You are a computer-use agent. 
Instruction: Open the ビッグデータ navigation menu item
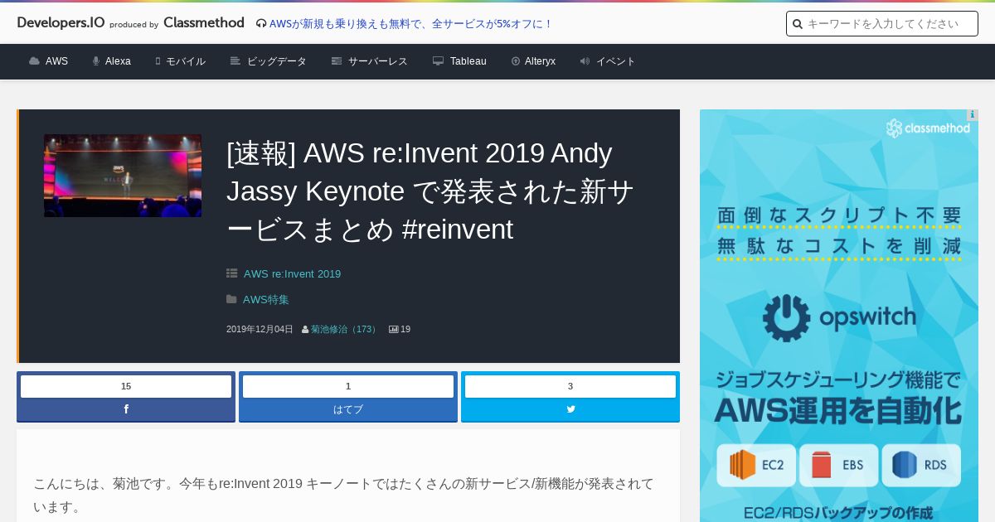click(x=277, y=61)
